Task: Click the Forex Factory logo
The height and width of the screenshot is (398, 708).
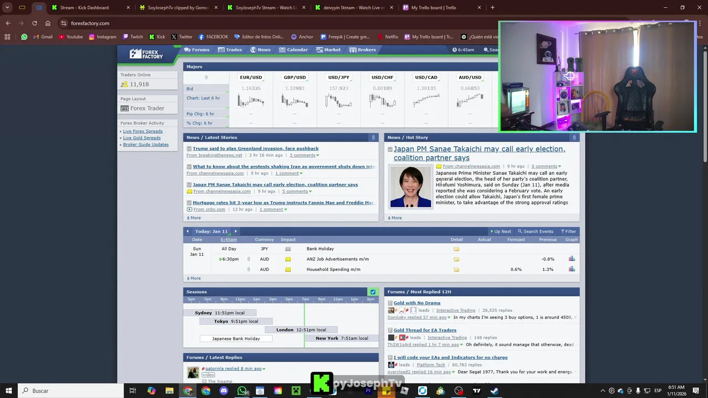Action: 147,54
